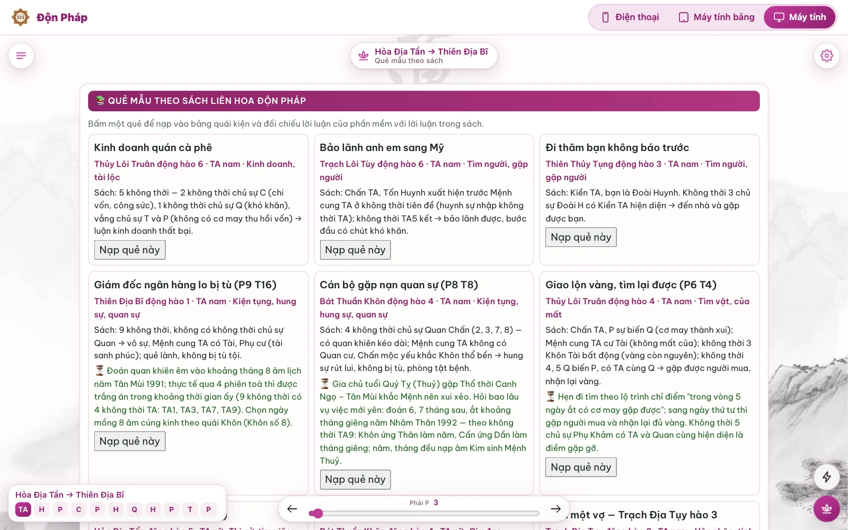Click title "Giao lộn vàng, tìm lại được (P6 T4)"
This screenshot has width=848, height=530.
pyautogui.click(x=631, y=285)
